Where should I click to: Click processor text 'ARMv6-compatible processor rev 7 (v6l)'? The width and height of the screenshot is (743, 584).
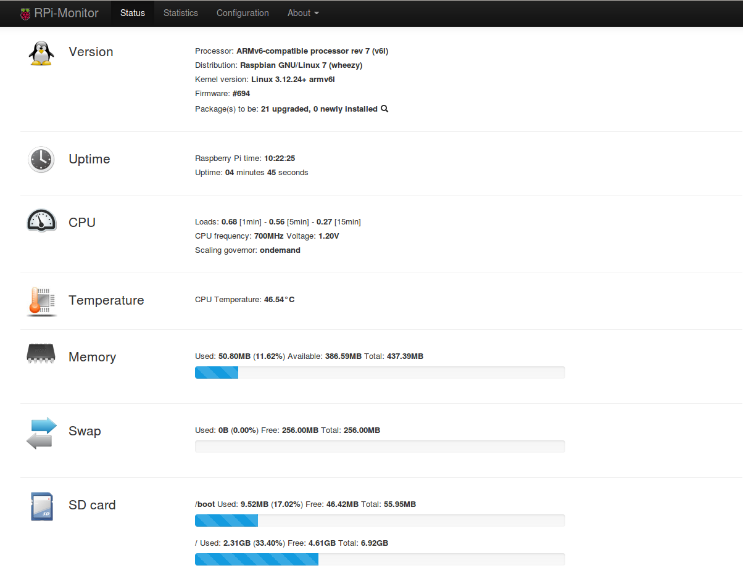(312, 51)
